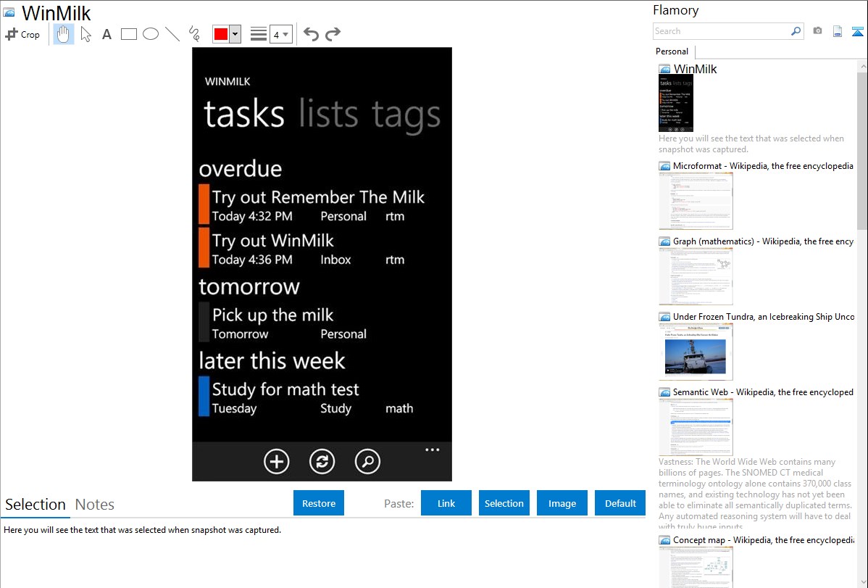Open the Semantic Web snapshot thumbnail
The image size is (868, 588).
point(696,427)
